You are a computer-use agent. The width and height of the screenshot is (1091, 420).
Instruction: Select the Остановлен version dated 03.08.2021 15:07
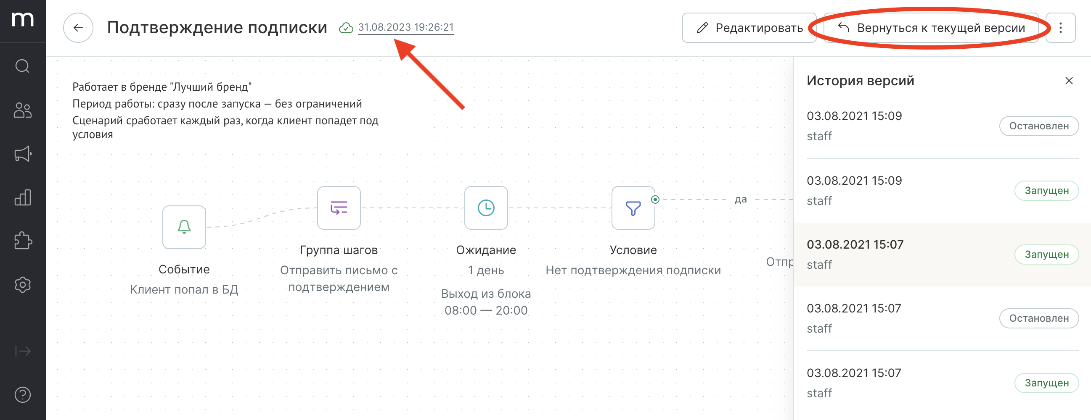[x=943, y=318]
